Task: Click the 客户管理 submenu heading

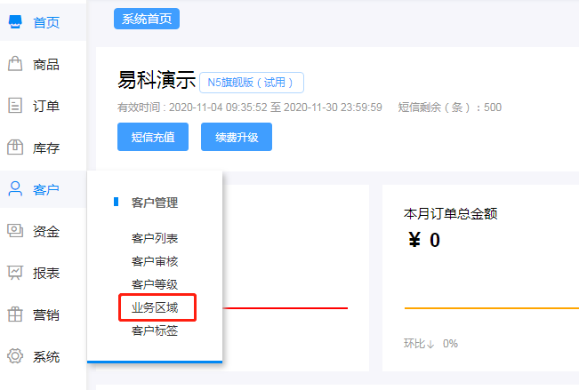Action: point(155,203)
